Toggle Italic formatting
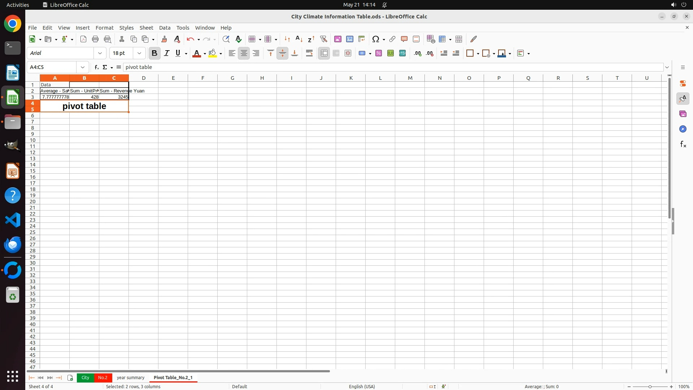The height and width of the screenshot is (390, 693). tap(166, 53)
